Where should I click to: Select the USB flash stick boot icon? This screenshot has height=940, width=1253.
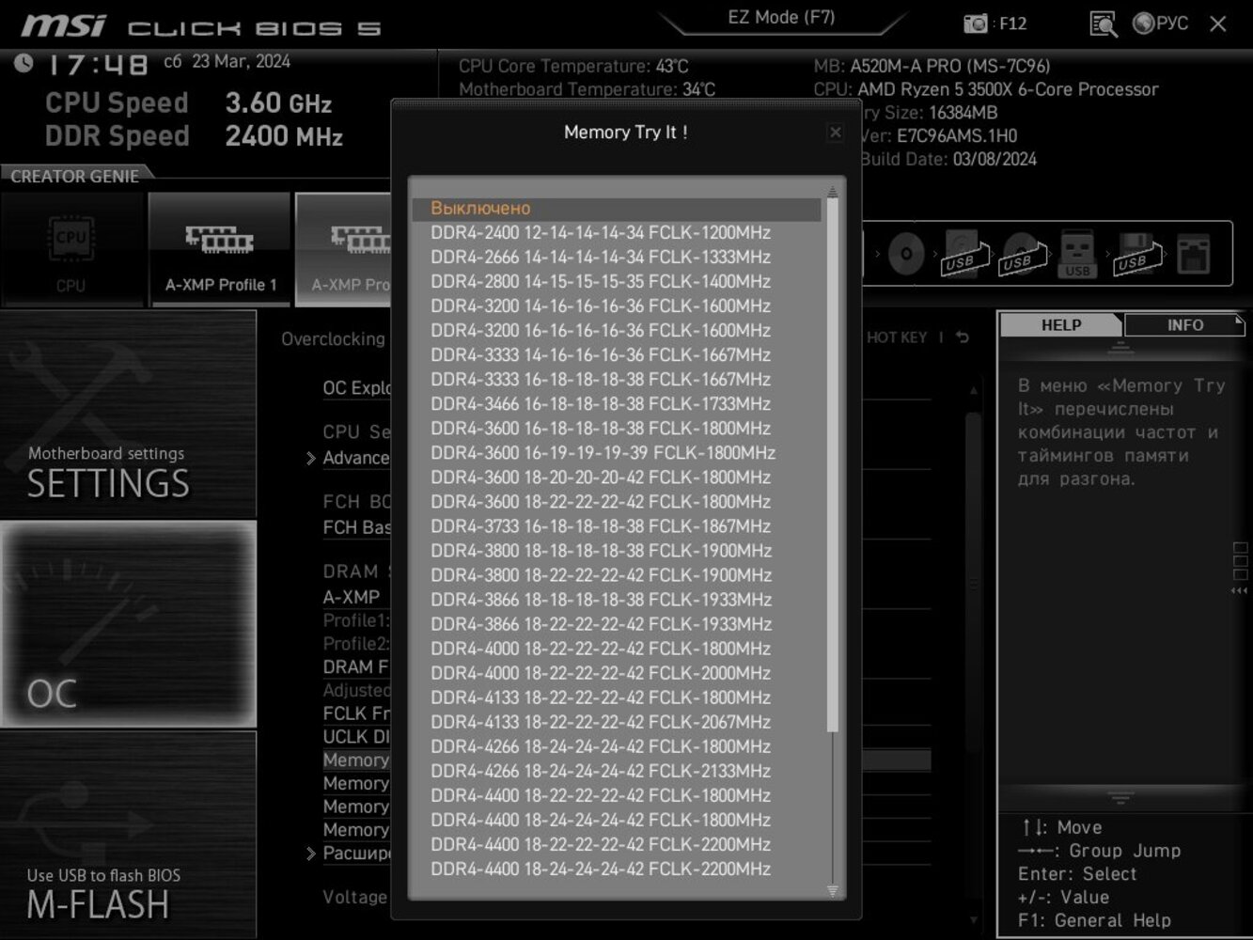tap(1077, 255)
